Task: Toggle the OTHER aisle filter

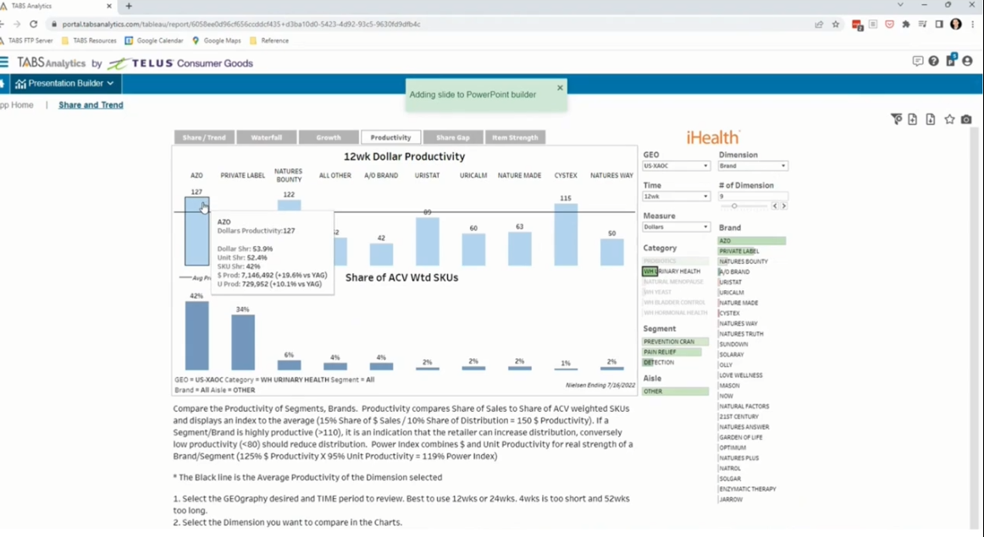Action: coord(675,391)
